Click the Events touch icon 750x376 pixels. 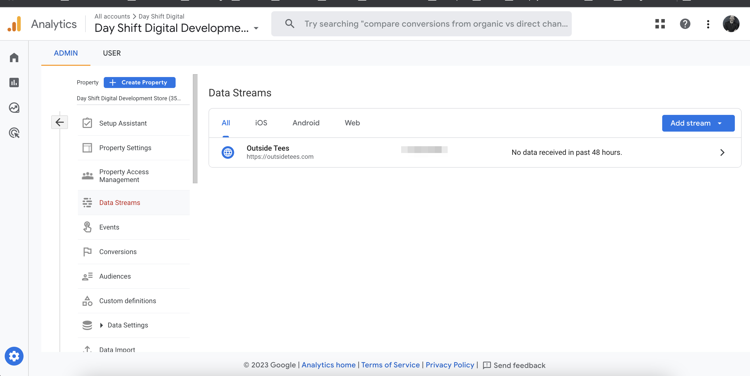(x=87, y=227)
